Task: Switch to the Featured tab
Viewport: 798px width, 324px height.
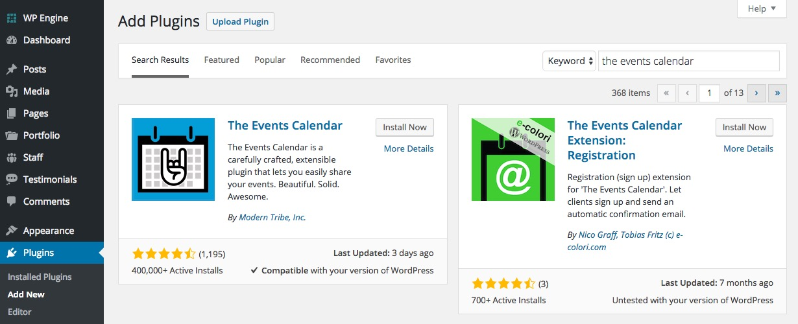Action: pyautogui.click(x=221, y=60)
